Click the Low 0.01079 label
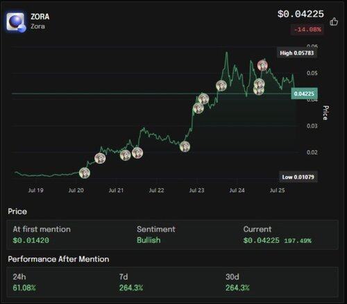 pos(298,177)
